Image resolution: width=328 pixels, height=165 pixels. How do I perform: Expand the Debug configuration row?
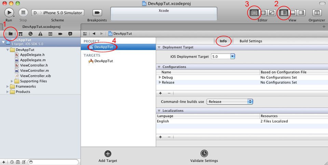(x=160, y=78)
